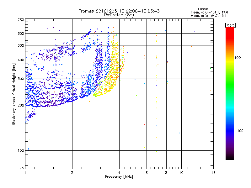251x188 pixels.
Task: Click the y-axis tick label "75"
Action: click(x=22, y=168)
